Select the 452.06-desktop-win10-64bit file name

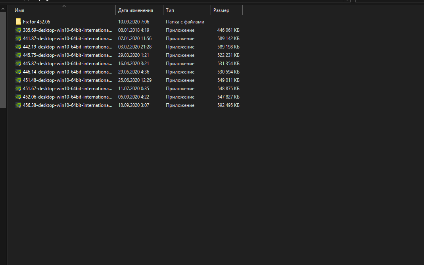click(x=67, y=97)
